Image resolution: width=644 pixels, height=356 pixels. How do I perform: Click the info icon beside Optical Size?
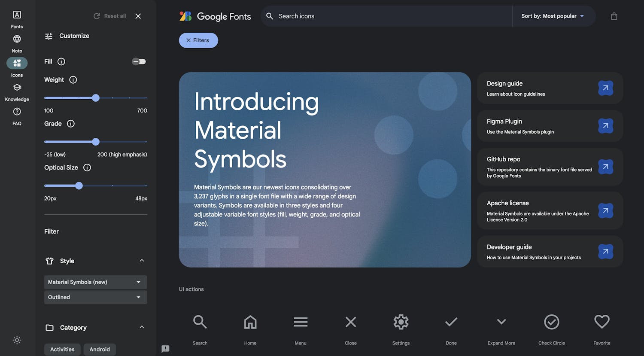pos(87,167)
